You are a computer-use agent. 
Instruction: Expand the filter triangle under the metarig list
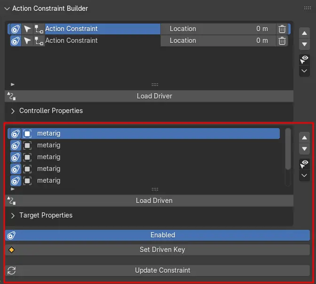(13, 189)
